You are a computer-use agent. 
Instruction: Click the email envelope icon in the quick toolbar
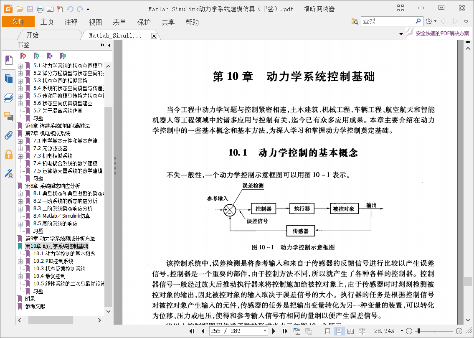[x=50, y=9]
